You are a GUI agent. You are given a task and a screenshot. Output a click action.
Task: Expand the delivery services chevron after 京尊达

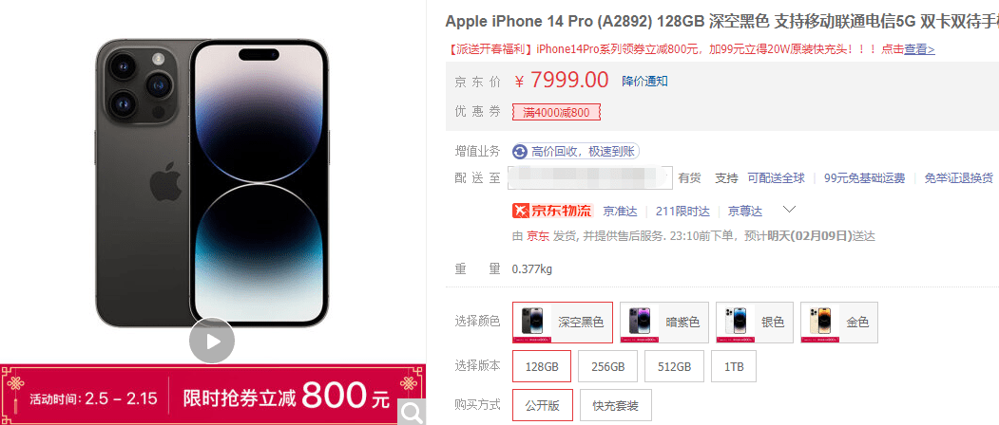(x=789, y=210)
